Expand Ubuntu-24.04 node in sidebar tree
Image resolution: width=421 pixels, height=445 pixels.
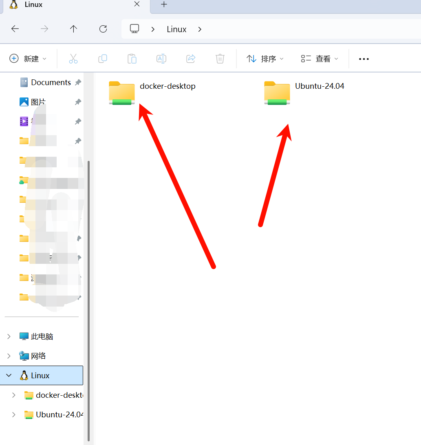tap(13, 414)
